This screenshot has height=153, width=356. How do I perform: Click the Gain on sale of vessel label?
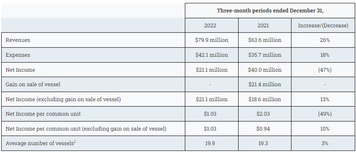[33, 85]
